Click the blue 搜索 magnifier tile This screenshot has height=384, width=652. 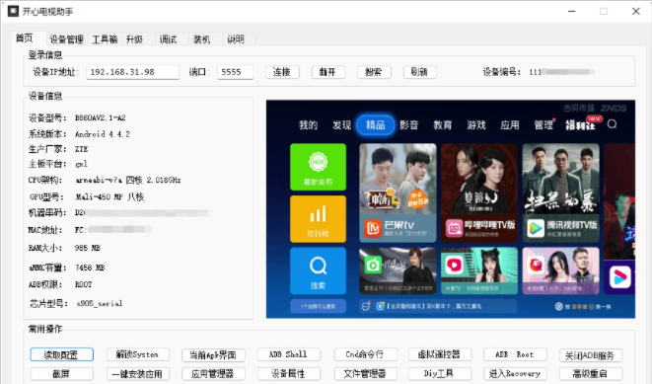318,270
